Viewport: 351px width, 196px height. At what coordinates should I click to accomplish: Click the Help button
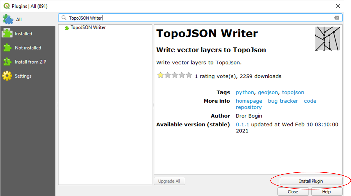[x=326, y=192]
